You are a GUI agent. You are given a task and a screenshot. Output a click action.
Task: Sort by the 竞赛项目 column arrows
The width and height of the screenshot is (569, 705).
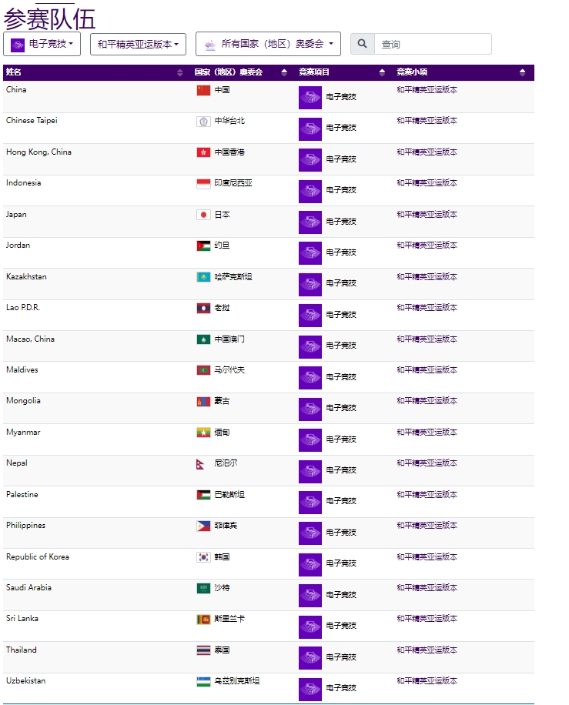[382, 72]
